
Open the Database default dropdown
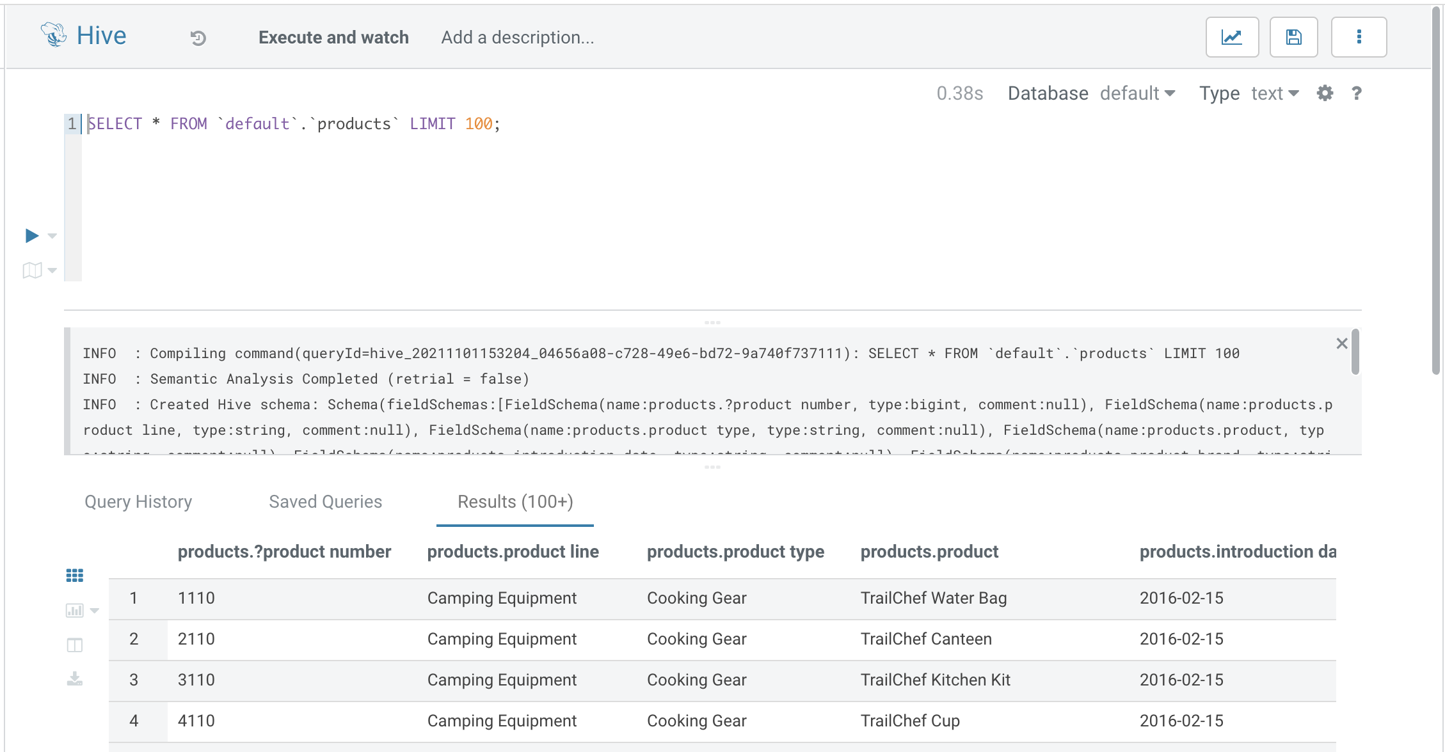coord(1138,93)
